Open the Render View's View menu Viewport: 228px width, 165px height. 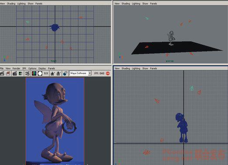point(8,68)
